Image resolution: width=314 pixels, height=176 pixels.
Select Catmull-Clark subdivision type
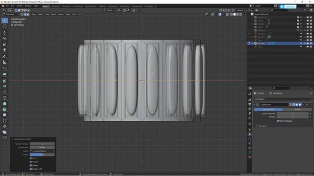point(268,110)
